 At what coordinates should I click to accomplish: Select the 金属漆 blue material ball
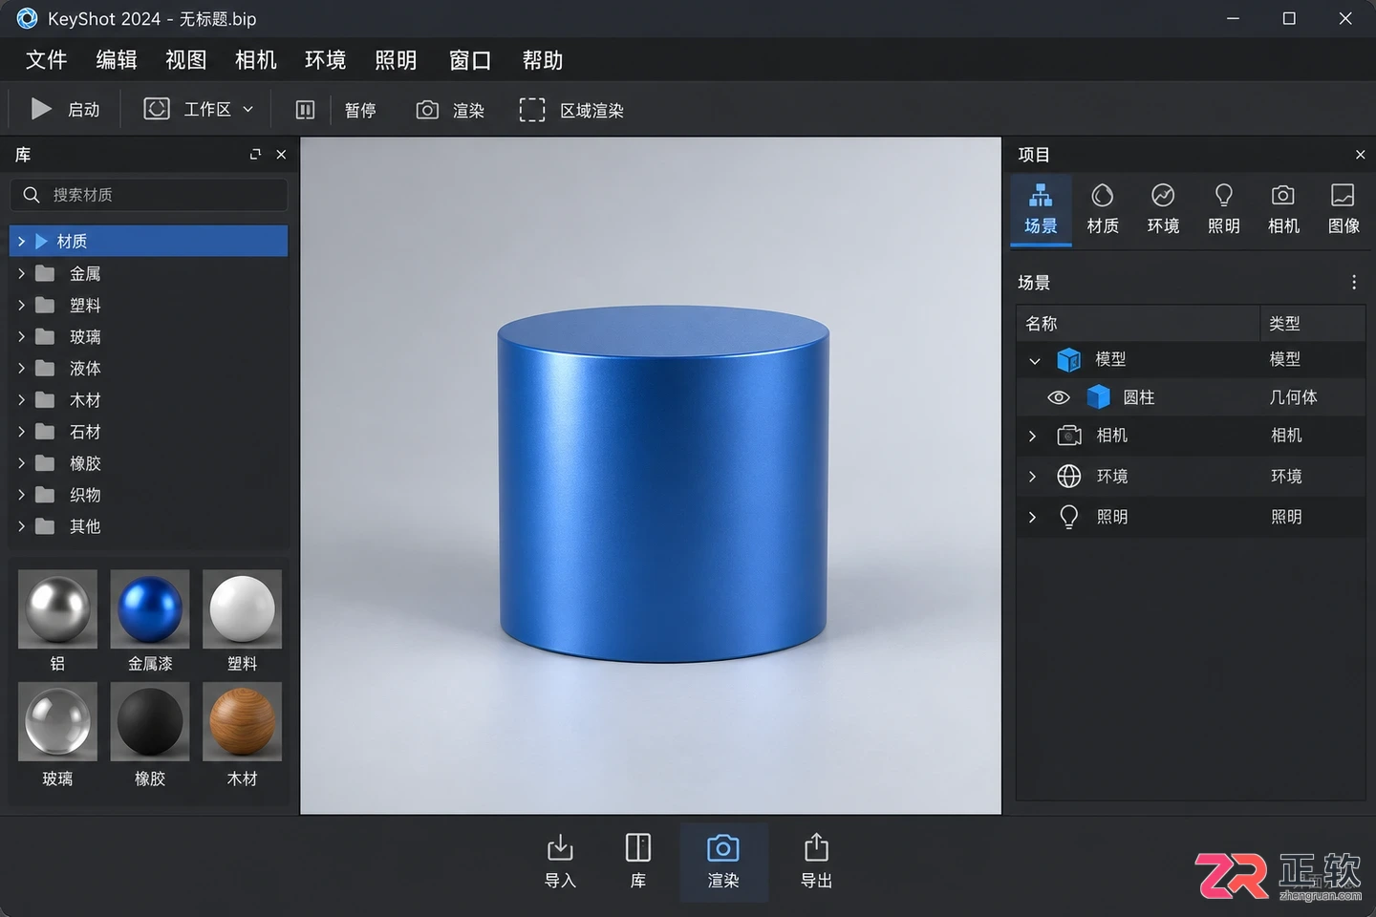pos(150,609)
